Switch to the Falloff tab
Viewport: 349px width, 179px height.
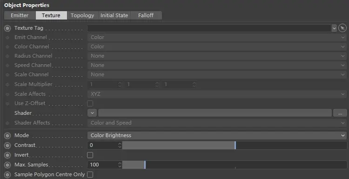(146, 15)
